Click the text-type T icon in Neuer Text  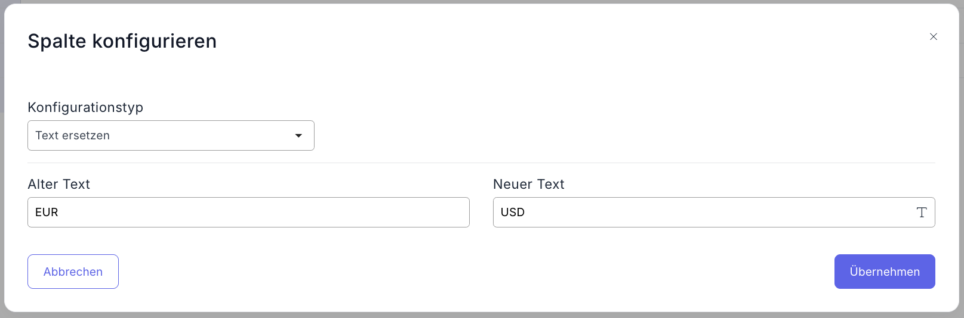click(921, 213)
